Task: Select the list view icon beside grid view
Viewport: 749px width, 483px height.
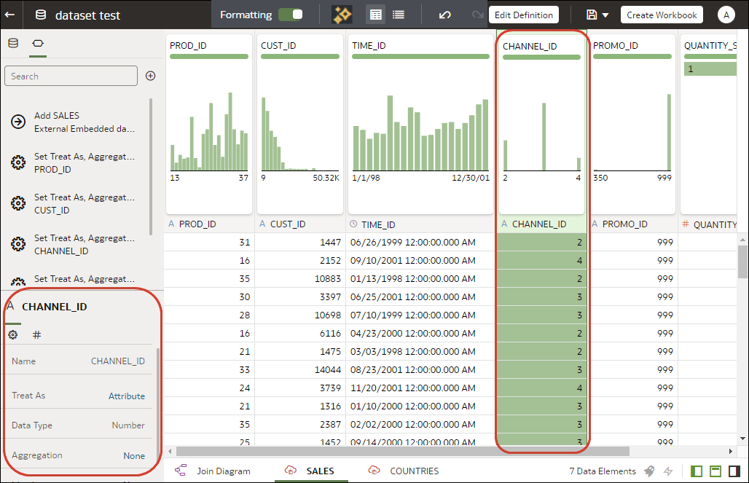Action: click(398, 14)
